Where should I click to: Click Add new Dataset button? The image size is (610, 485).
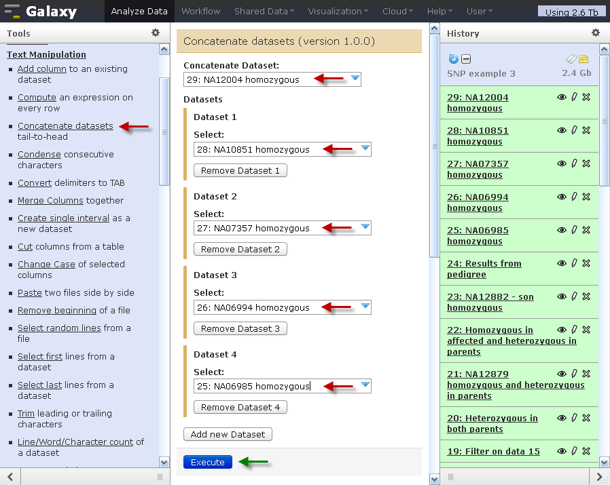point(228,434)
